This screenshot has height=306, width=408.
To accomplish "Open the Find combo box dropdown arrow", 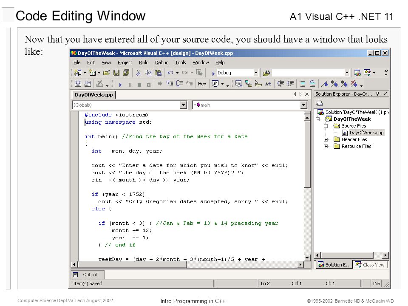I will [x=347, y=73].
